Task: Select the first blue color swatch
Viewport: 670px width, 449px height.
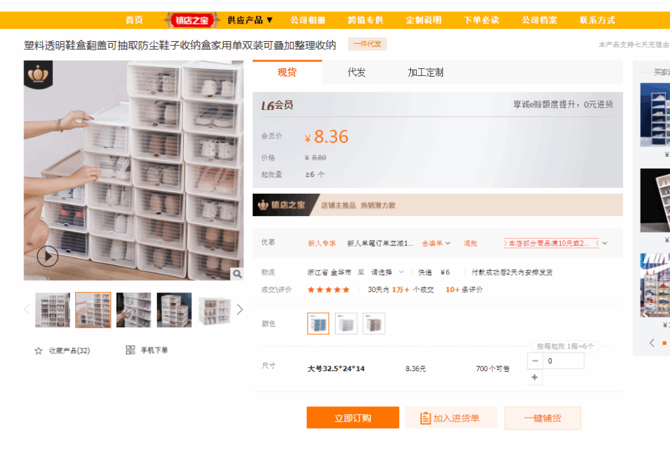Action: click(318, 323)
